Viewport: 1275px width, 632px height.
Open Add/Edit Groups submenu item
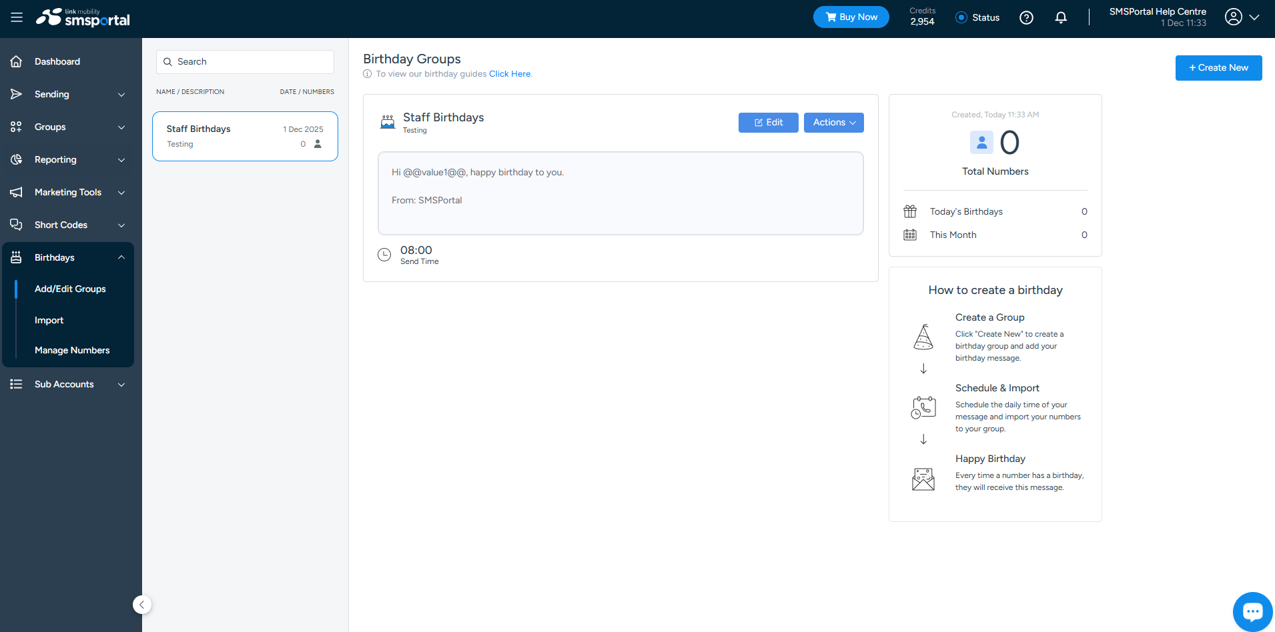(70, 289)
